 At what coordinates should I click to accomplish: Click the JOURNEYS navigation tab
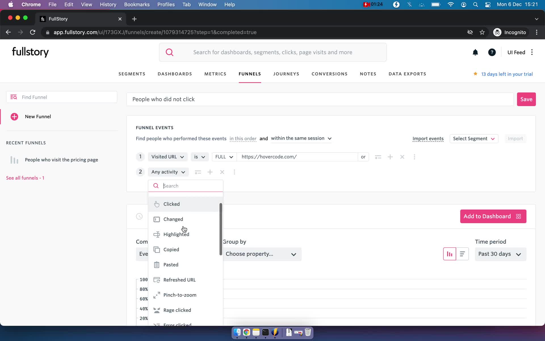click(286, 74)
